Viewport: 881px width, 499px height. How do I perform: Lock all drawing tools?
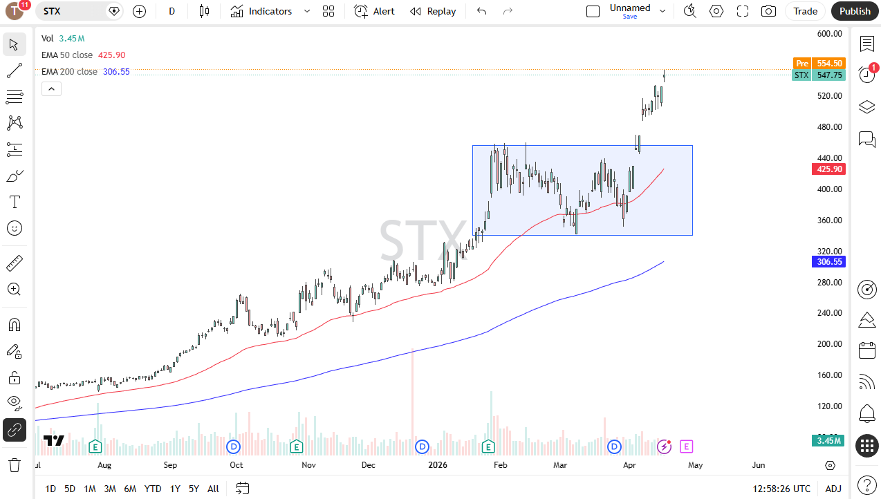[15, 377]
